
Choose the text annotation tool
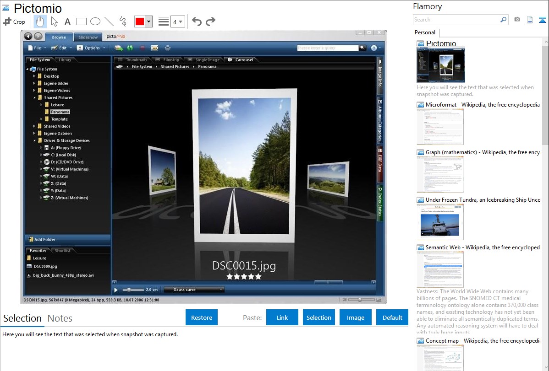[x=67, y=22]
